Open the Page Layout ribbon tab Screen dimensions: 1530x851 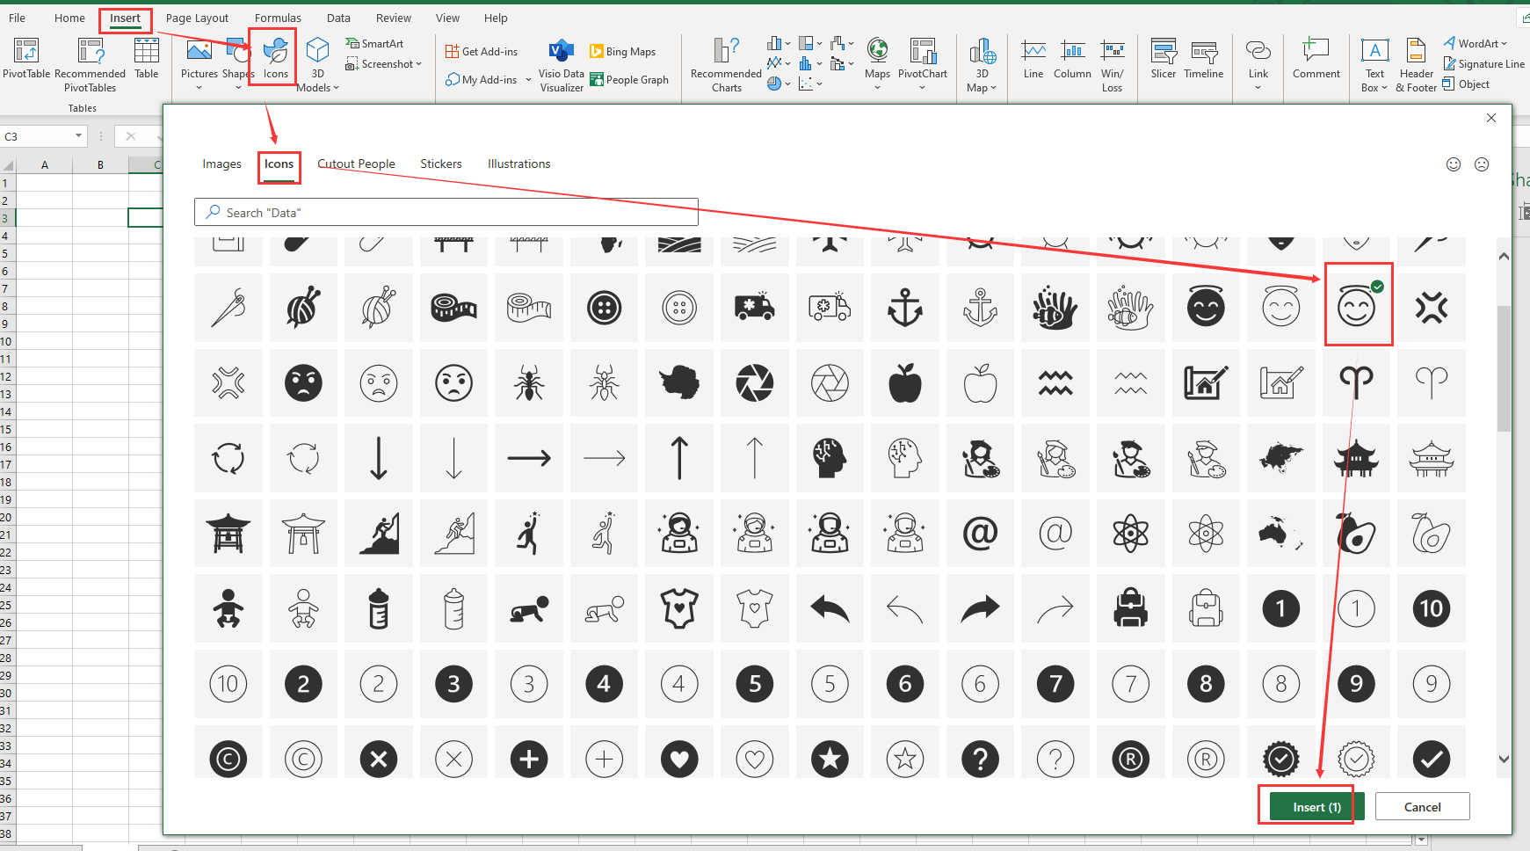pyautogui.click(x=197, y=18)
